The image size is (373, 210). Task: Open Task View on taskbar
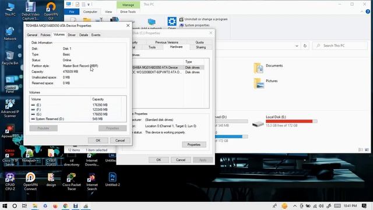(x=24, y=206)
